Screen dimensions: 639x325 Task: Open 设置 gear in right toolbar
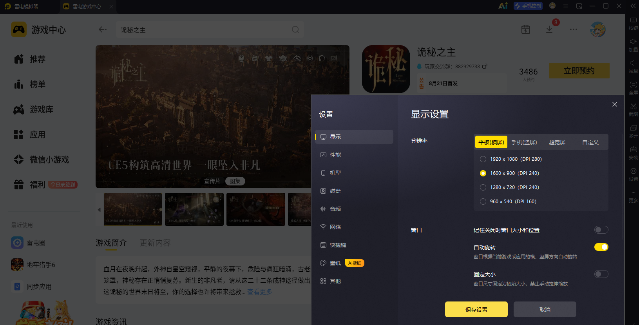tap(633, 174)
